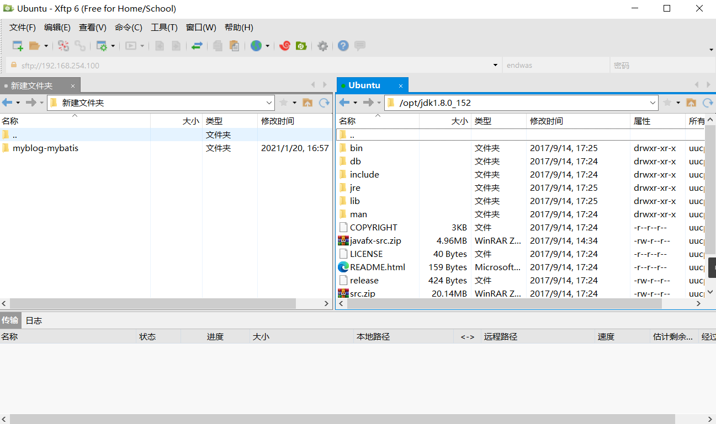This screenshot has height=424, width=716.
Task: Open Options via the gear icon
Action: 323,46
